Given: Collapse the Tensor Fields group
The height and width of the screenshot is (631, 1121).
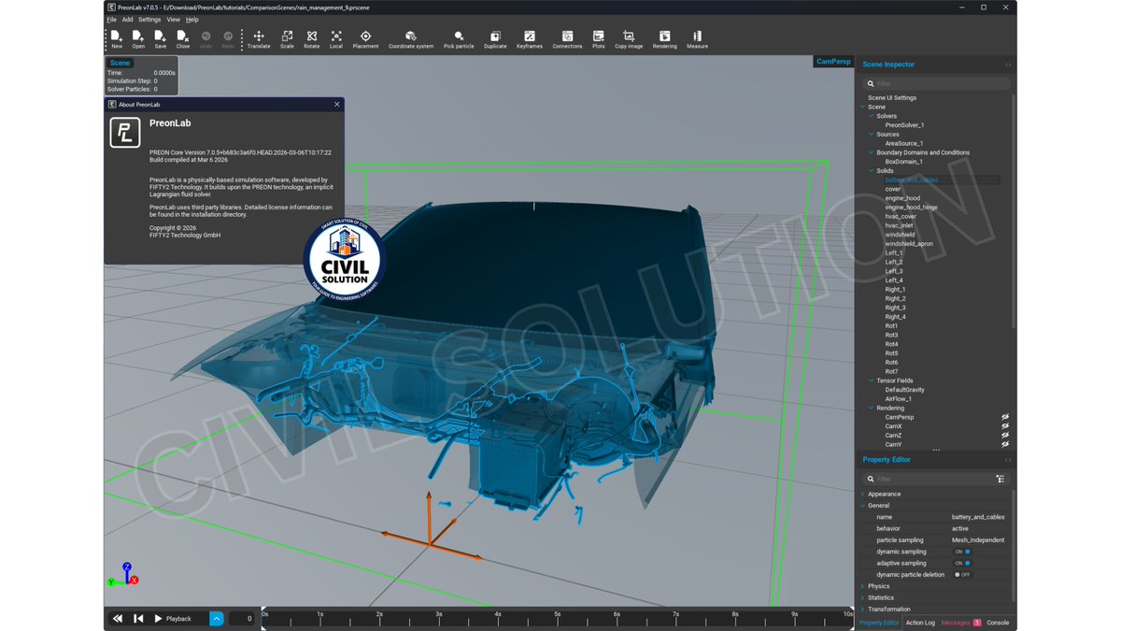Looking at the screenshot, I should coord(871,380).
